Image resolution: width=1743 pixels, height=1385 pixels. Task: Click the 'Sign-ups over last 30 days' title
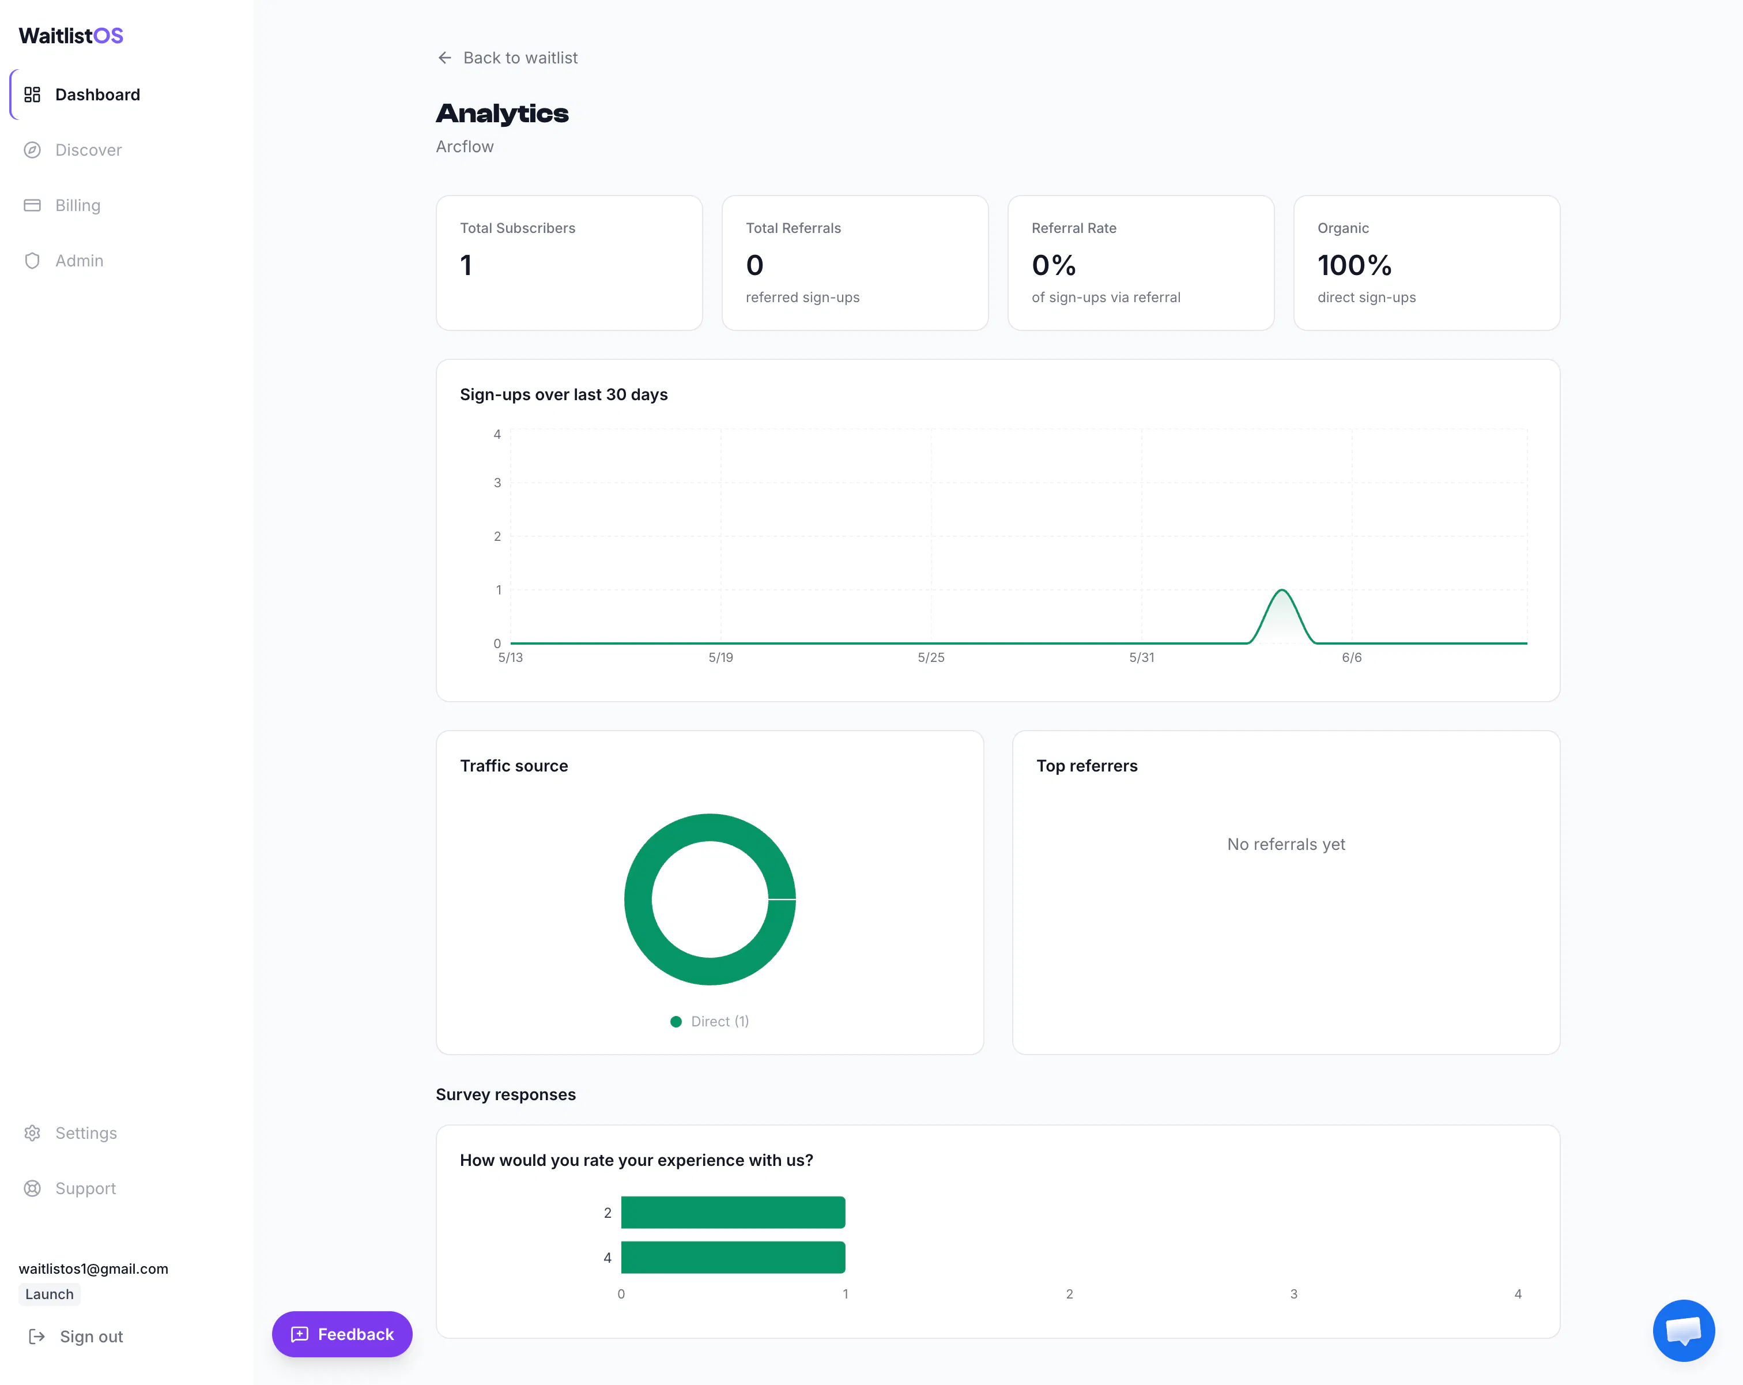click(564, 394)
